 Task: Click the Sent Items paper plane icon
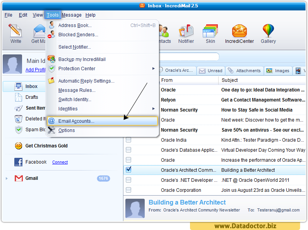[x=19, y=108]
